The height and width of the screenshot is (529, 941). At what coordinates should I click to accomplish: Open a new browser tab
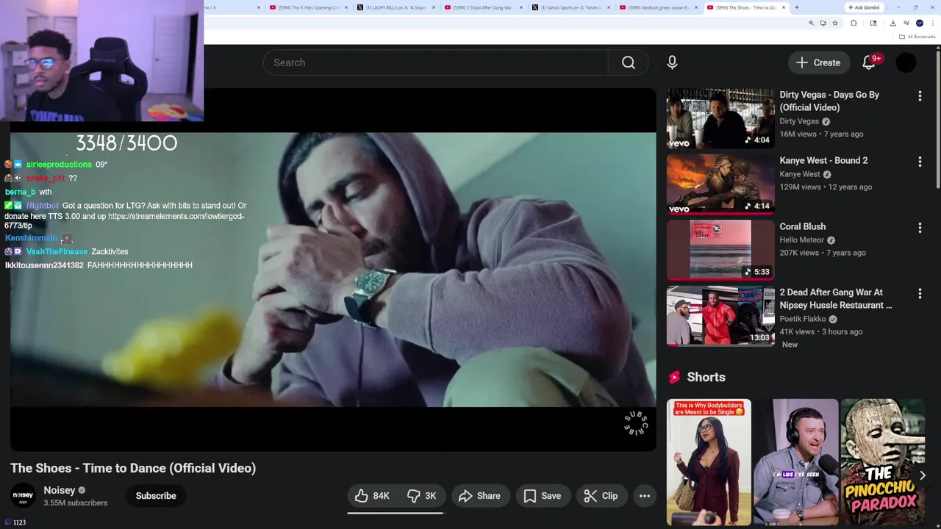(797, 7)
